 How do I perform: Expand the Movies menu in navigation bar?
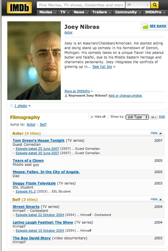(x=47, y=12)
